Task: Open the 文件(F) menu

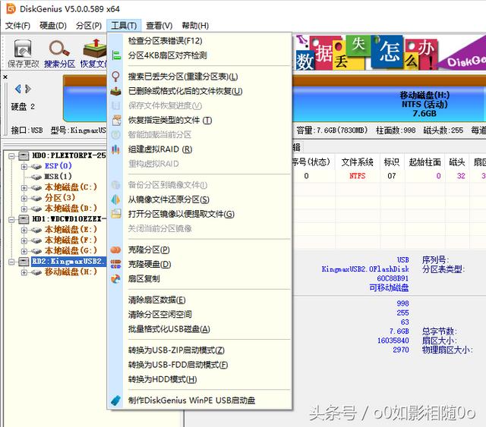Action: click(17, 26)
